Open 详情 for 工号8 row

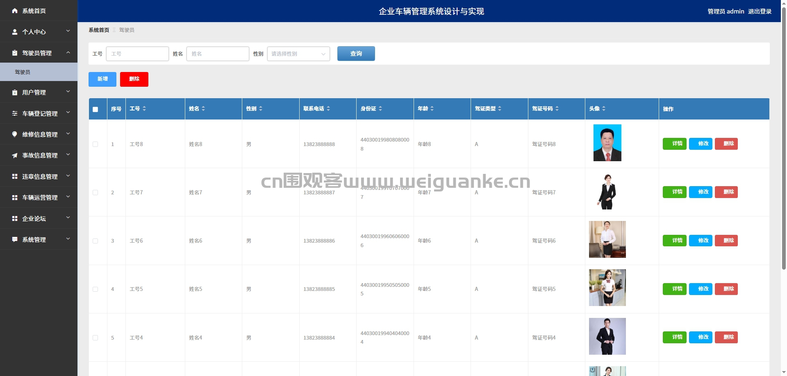pyautogui.click(x=674, y=144)
